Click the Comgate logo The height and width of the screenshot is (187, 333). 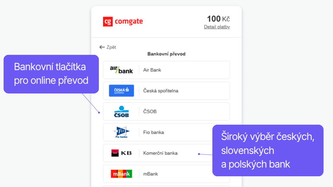(123, 22)
